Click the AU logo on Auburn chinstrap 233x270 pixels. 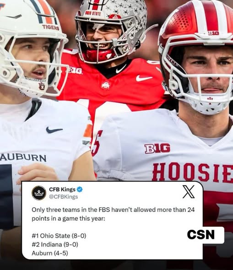42,86
